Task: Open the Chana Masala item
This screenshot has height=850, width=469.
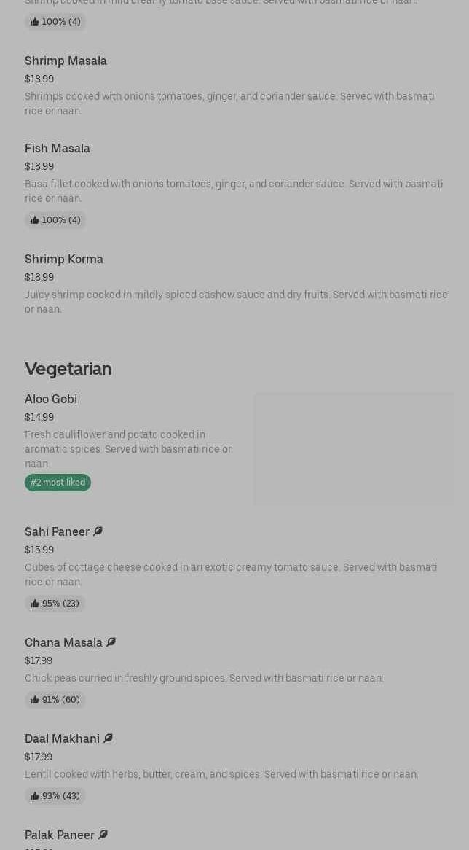Action: [63, 643]
